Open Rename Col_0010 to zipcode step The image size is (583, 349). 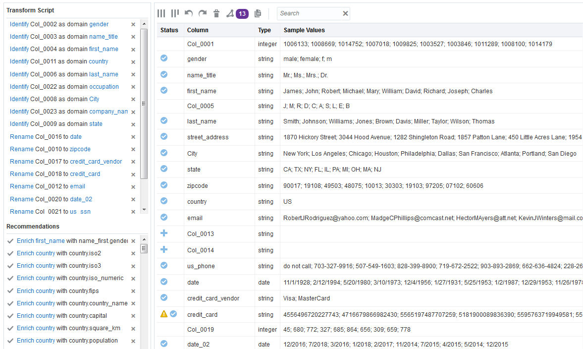pos(50,149)
